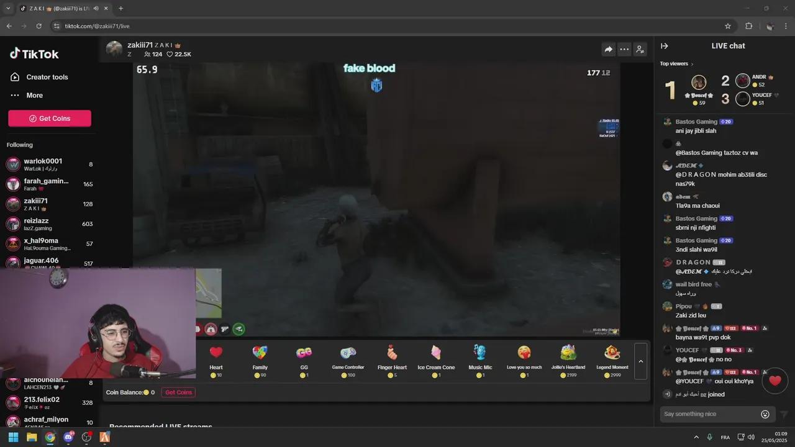The width and height of the screenshot is (795, 447).
Task: Collapse the LIVE chat panel
Action: click(x=664, y=46)
